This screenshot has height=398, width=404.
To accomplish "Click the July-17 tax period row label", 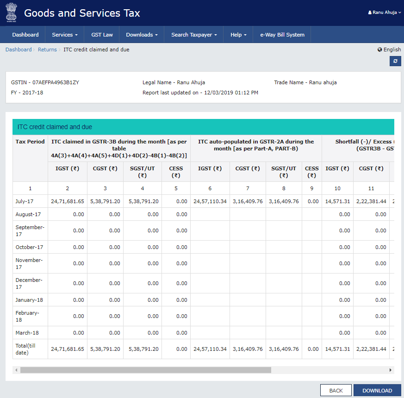I will (x=24, y=201).
